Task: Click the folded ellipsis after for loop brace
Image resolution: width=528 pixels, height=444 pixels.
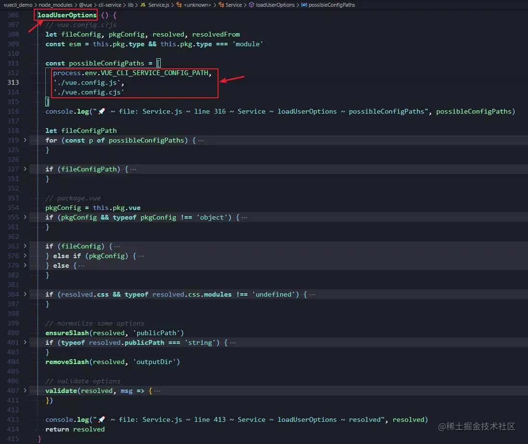Action: [x=201, y=141]
